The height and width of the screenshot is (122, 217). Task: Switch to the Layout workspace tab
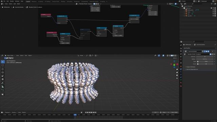click(x=28, y=1)
